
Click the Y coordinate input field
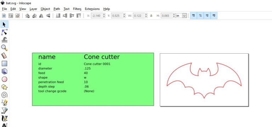click(x=117, y=16)
